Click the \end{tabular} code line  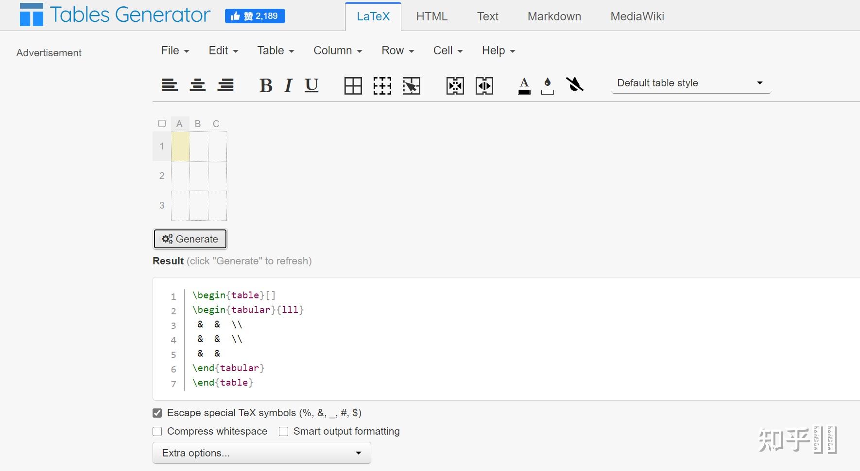228,368
